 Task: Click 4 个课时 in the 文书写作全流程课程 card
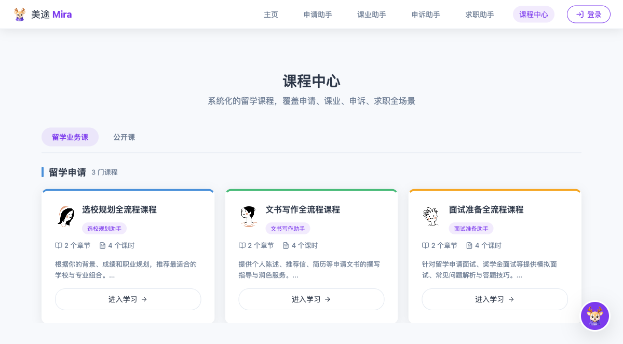click(305, 246)
